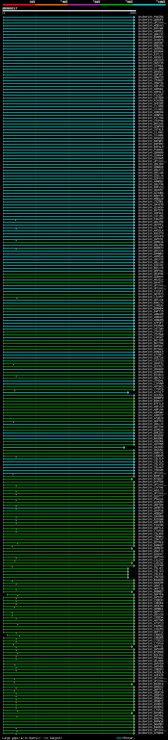Click the cyan =50char scale swatch
Image resolution: width=168 pixels, height=740 pixels.
119,738
